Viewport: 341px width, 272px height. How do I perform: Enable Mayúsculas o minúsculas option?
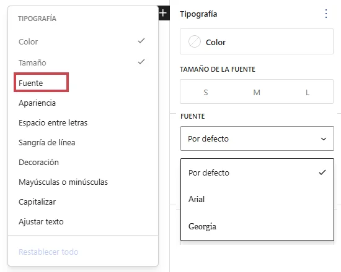pyautogui.click(x=83, y=182)
